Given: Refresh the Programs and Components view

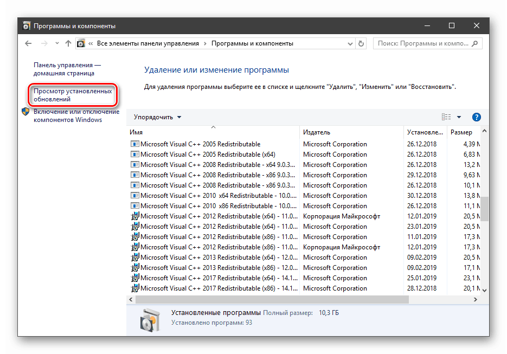Looking at the screenshot, I should coord(361,43).
